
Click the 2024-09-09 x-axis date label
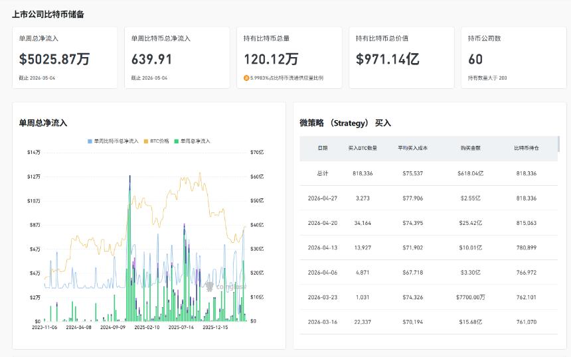tap(112, 328)
